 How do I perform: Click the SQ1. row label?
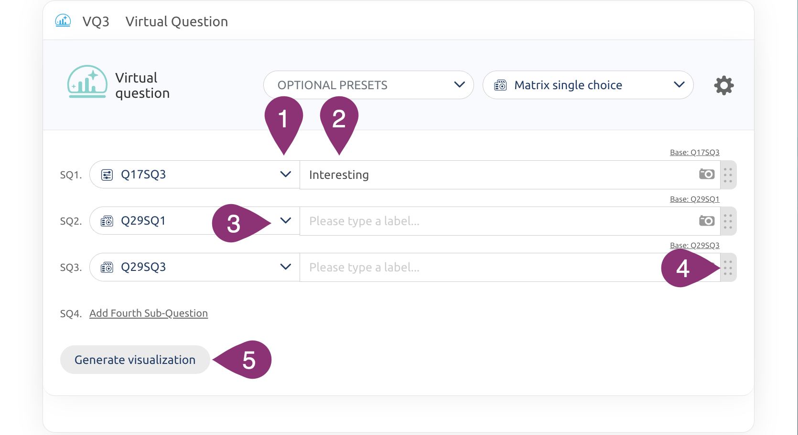coord(71,175)
